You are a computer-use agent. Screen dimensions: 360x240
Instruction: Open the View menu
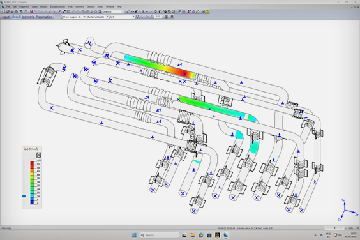[x=70, y=6]
